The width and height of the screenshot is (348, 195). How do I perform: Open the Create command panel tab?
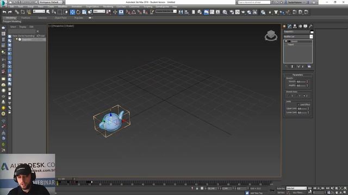(x=284, y=27)
